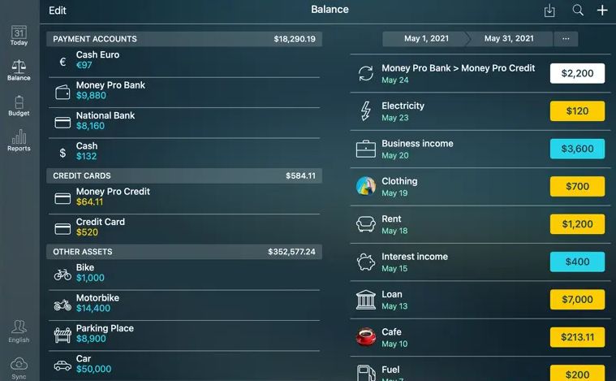Click the $213.11 Cafe amount

[x=577, y=337]
